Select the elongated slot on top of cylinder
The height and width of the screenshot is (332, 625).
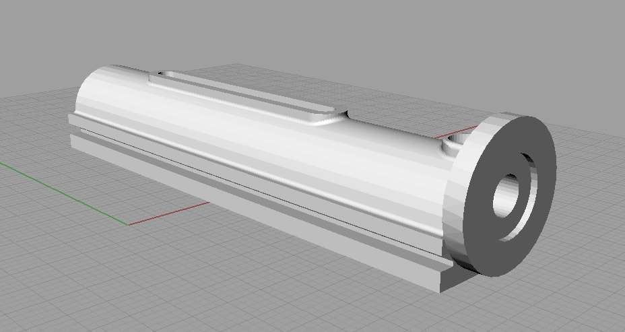(247, 97)
